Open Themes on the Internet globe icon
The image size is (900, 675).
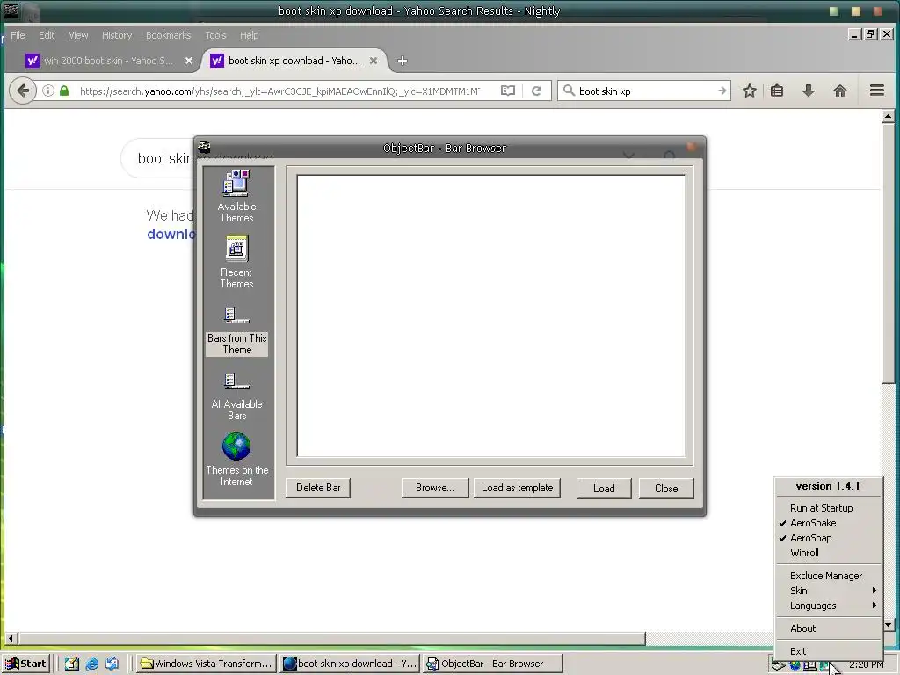[x=236, y=446]
